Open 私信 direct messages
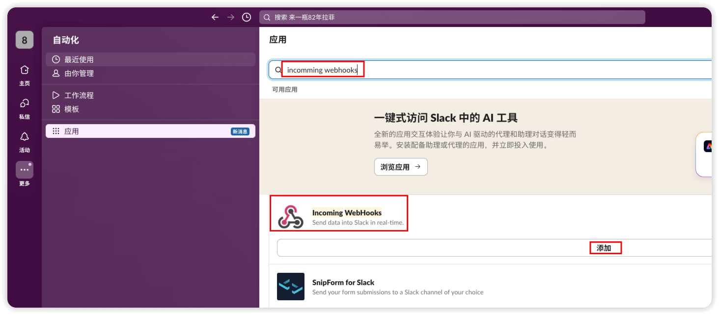The image size is (719, 315). click(25, 108)
